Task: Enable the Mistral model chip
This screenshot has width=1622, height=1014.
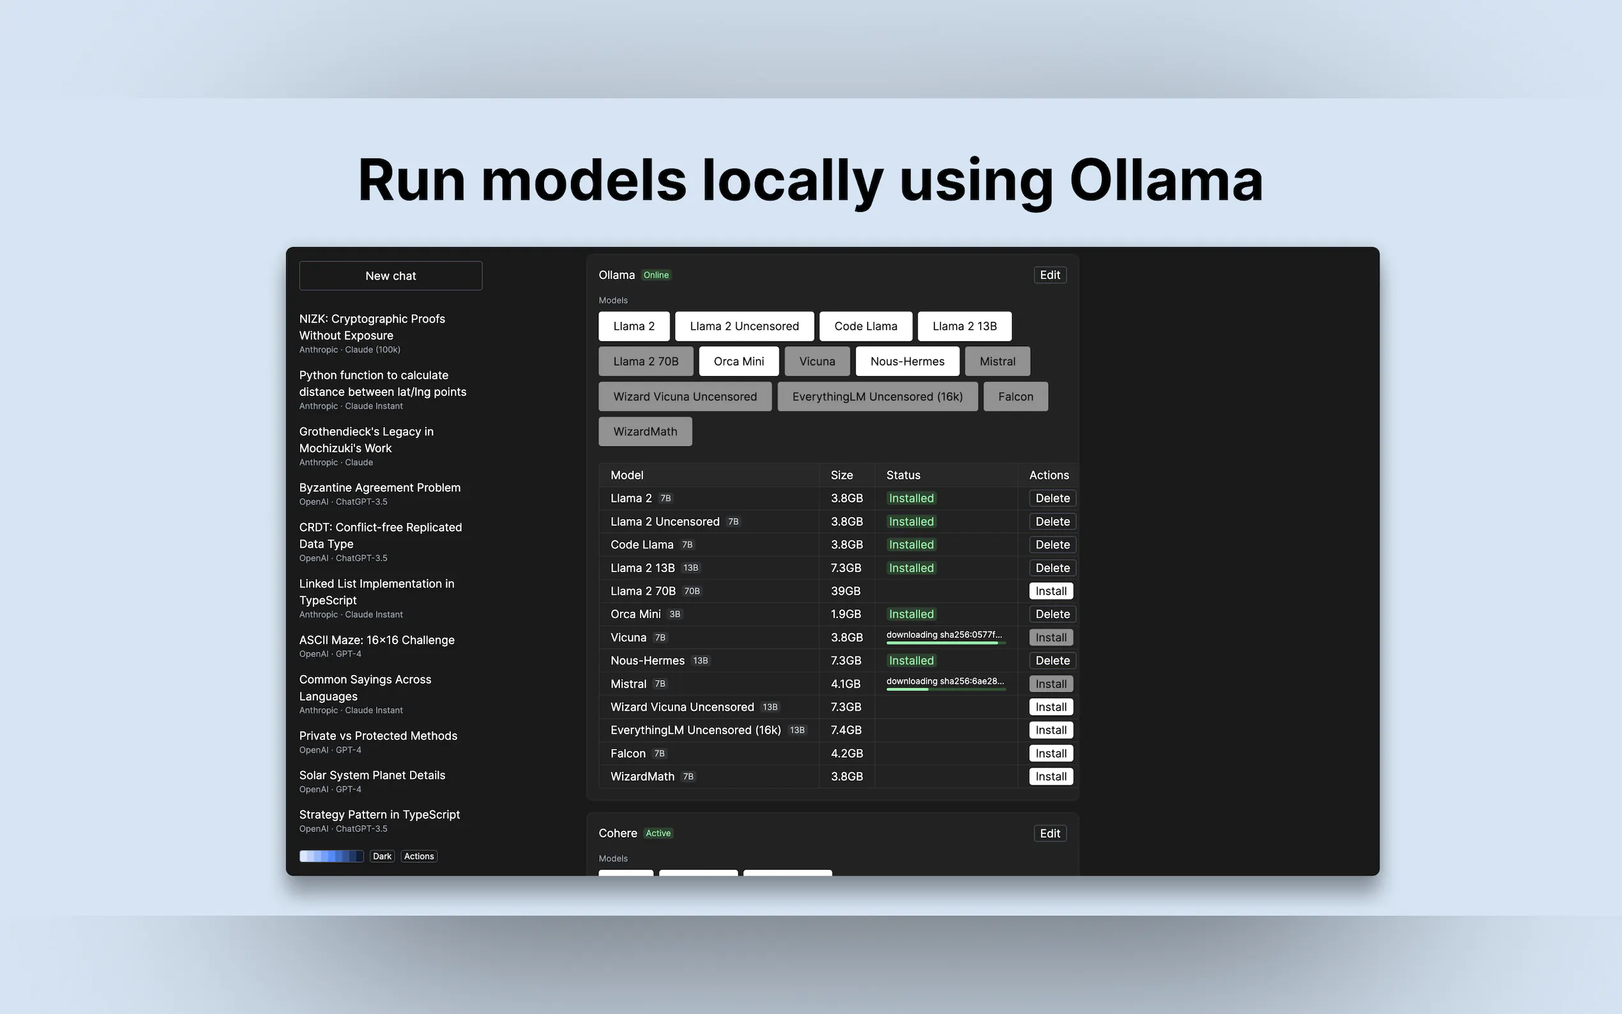Action: 997,361
